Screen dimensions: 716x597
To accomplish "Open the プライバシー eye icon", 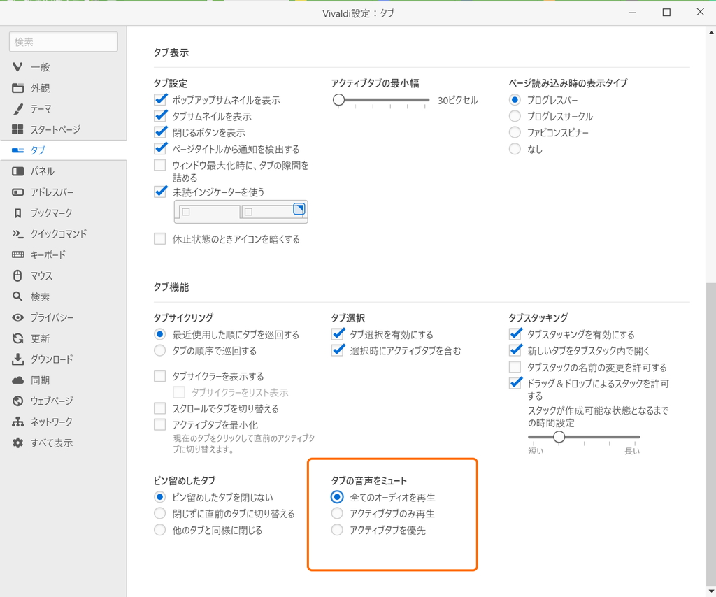I will click(17, 317).
